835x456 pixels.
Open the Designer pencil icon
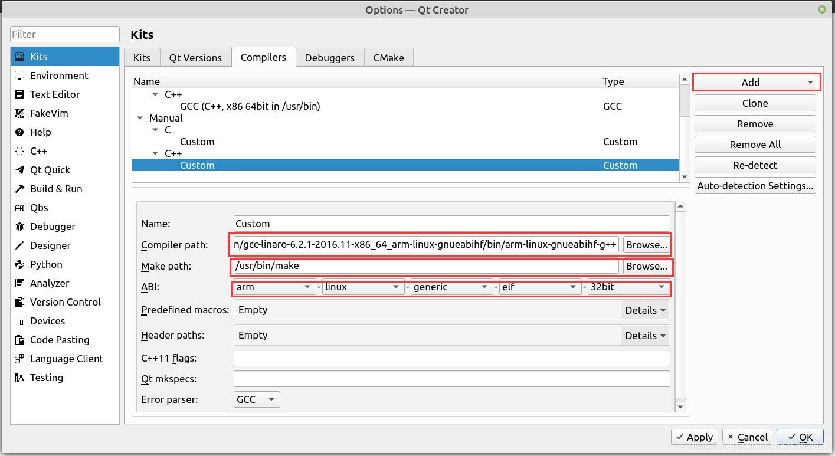click(x=19, y=245)
